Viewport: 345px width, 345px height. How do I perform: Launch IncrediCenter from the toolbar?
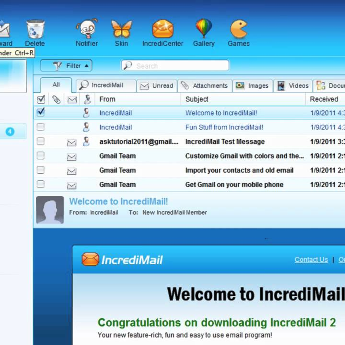(163, 29)
